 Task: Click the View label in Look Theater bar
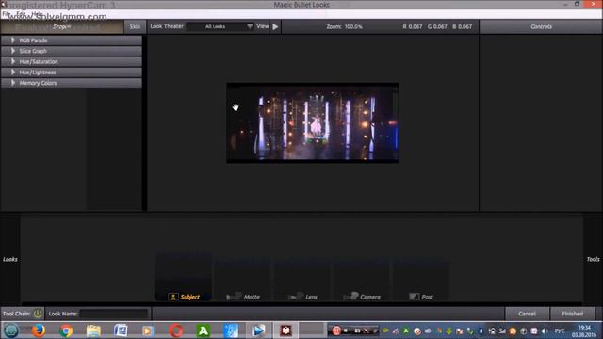point(263,26)
